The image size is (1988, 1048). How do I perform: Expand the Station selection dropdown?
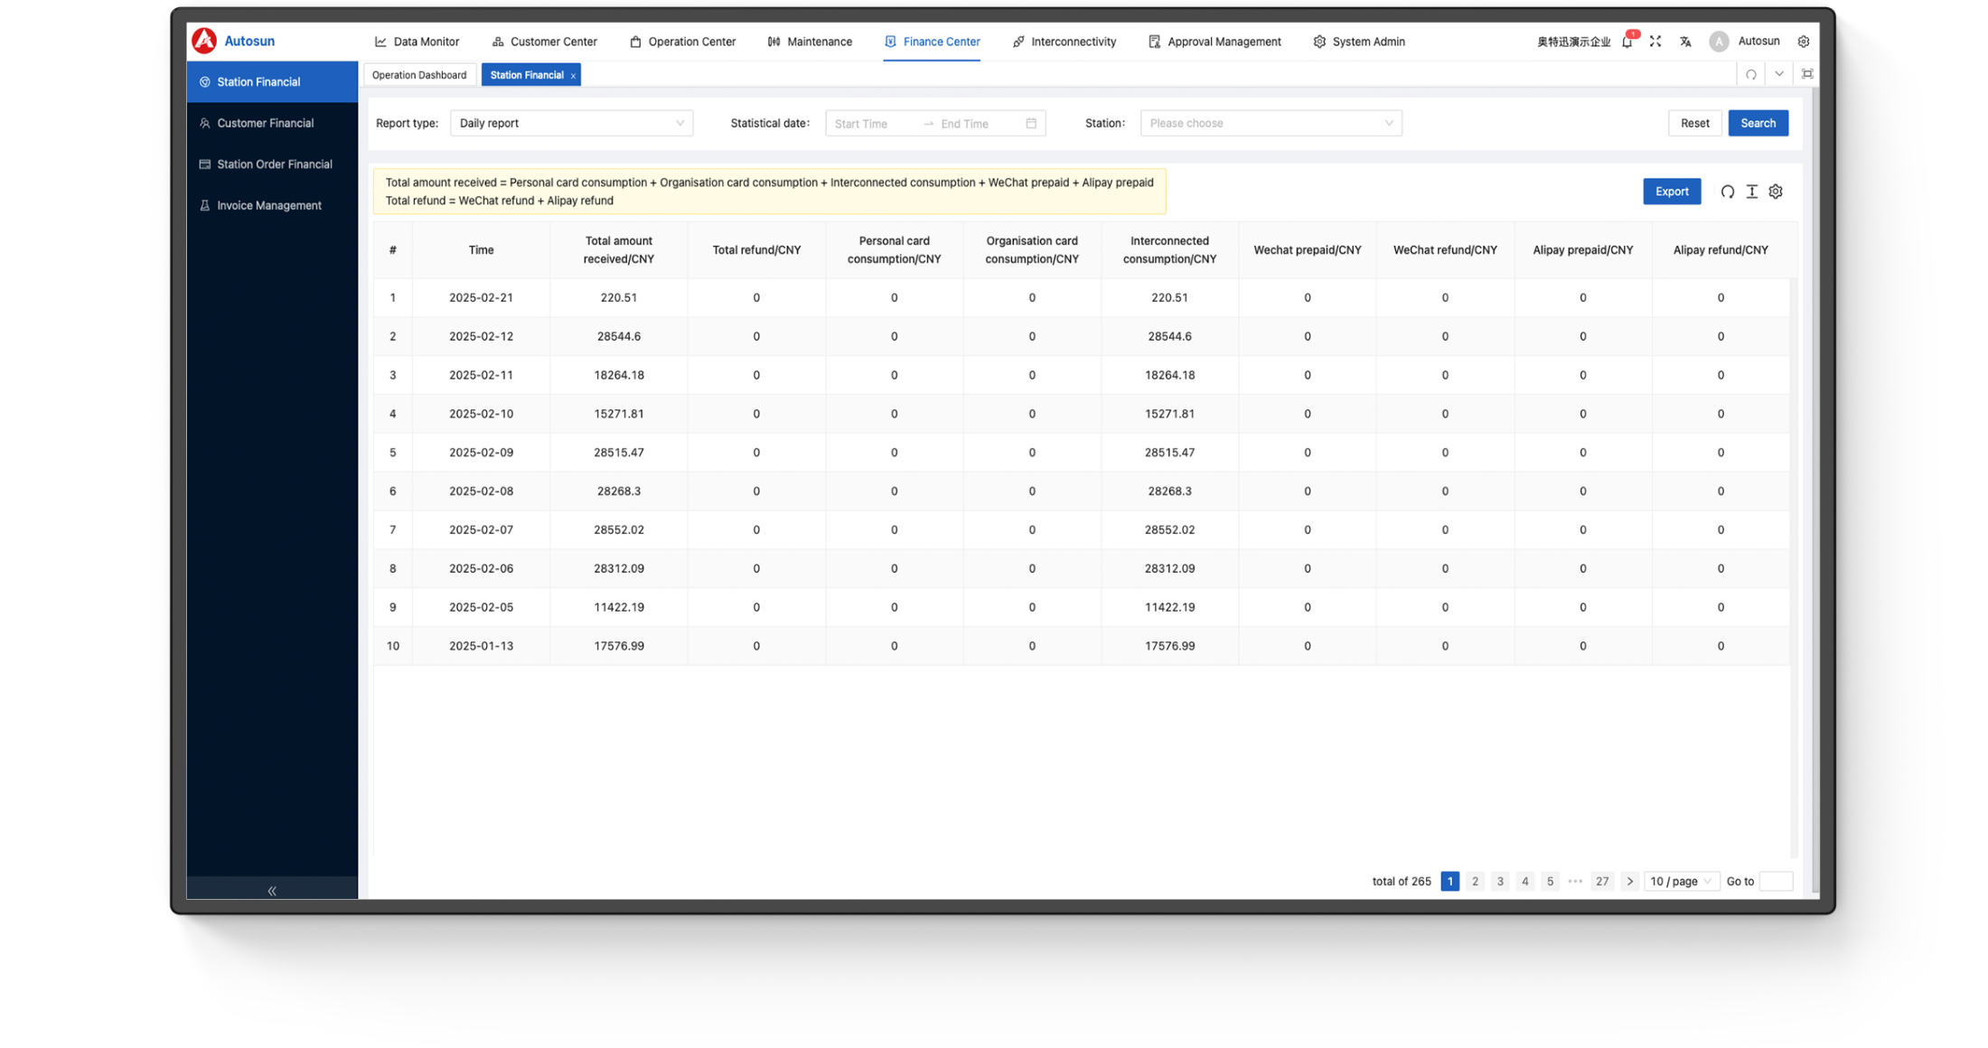point(1270,124)
